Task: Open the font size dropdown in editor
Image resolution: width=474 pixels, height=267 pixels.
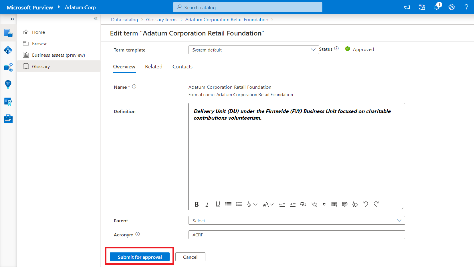Action: (x=268, y=204)
